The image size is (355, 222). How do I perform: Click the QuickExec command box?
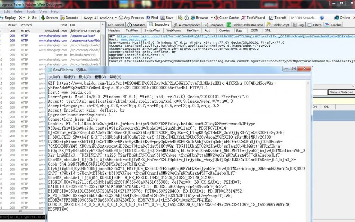click(x=23, y=217)
